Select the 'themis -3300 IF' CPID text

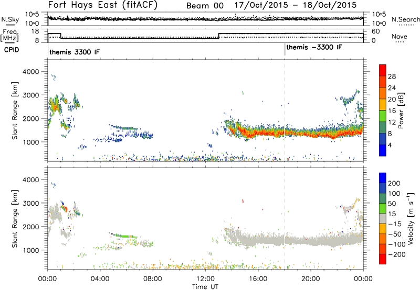click(314, 47)
